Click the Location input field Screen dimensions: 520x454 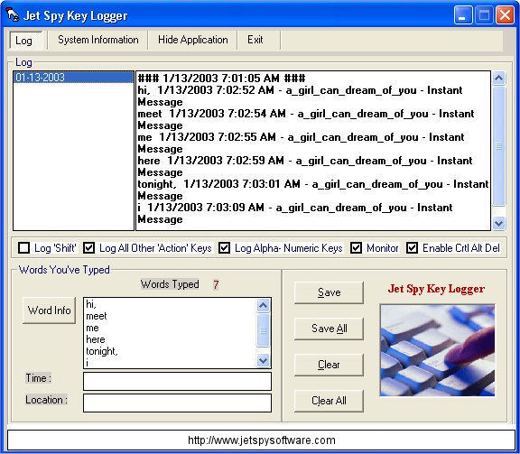pyautogui.click(x=177, y=403)
